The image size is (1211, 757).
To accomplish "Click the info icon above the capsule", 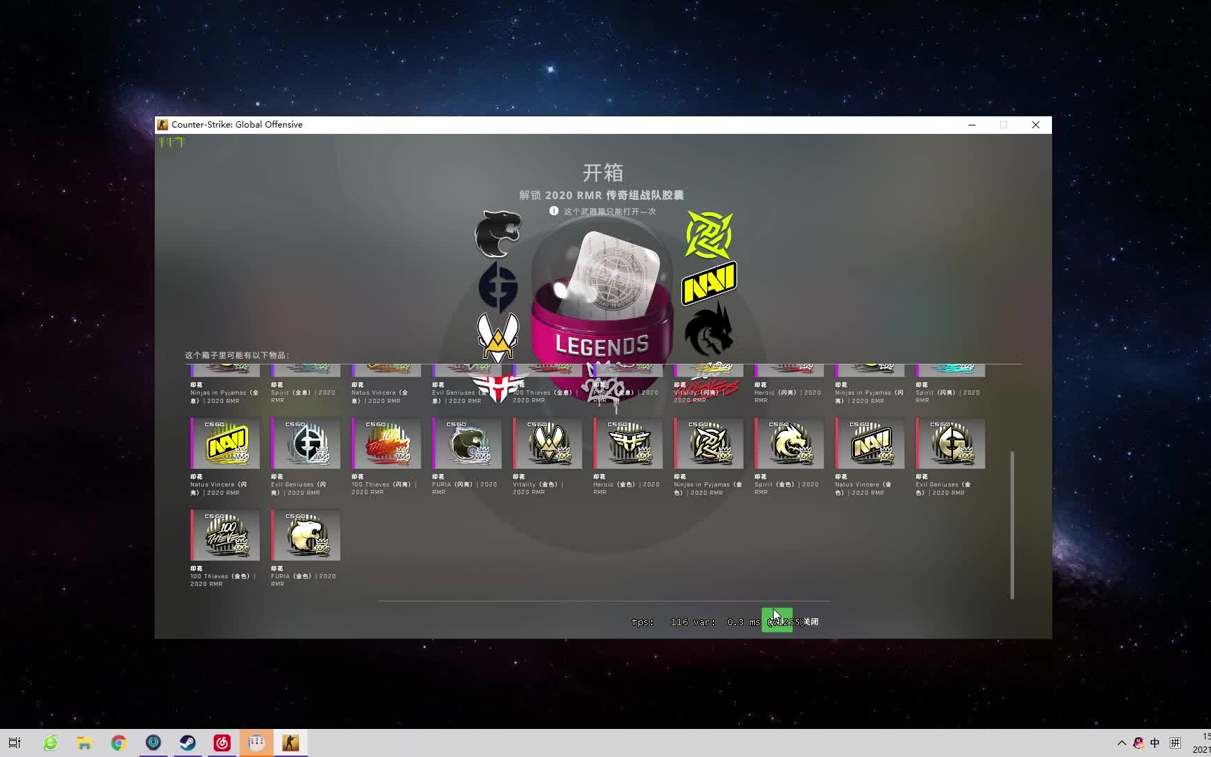I will click(x=553, y=211).
